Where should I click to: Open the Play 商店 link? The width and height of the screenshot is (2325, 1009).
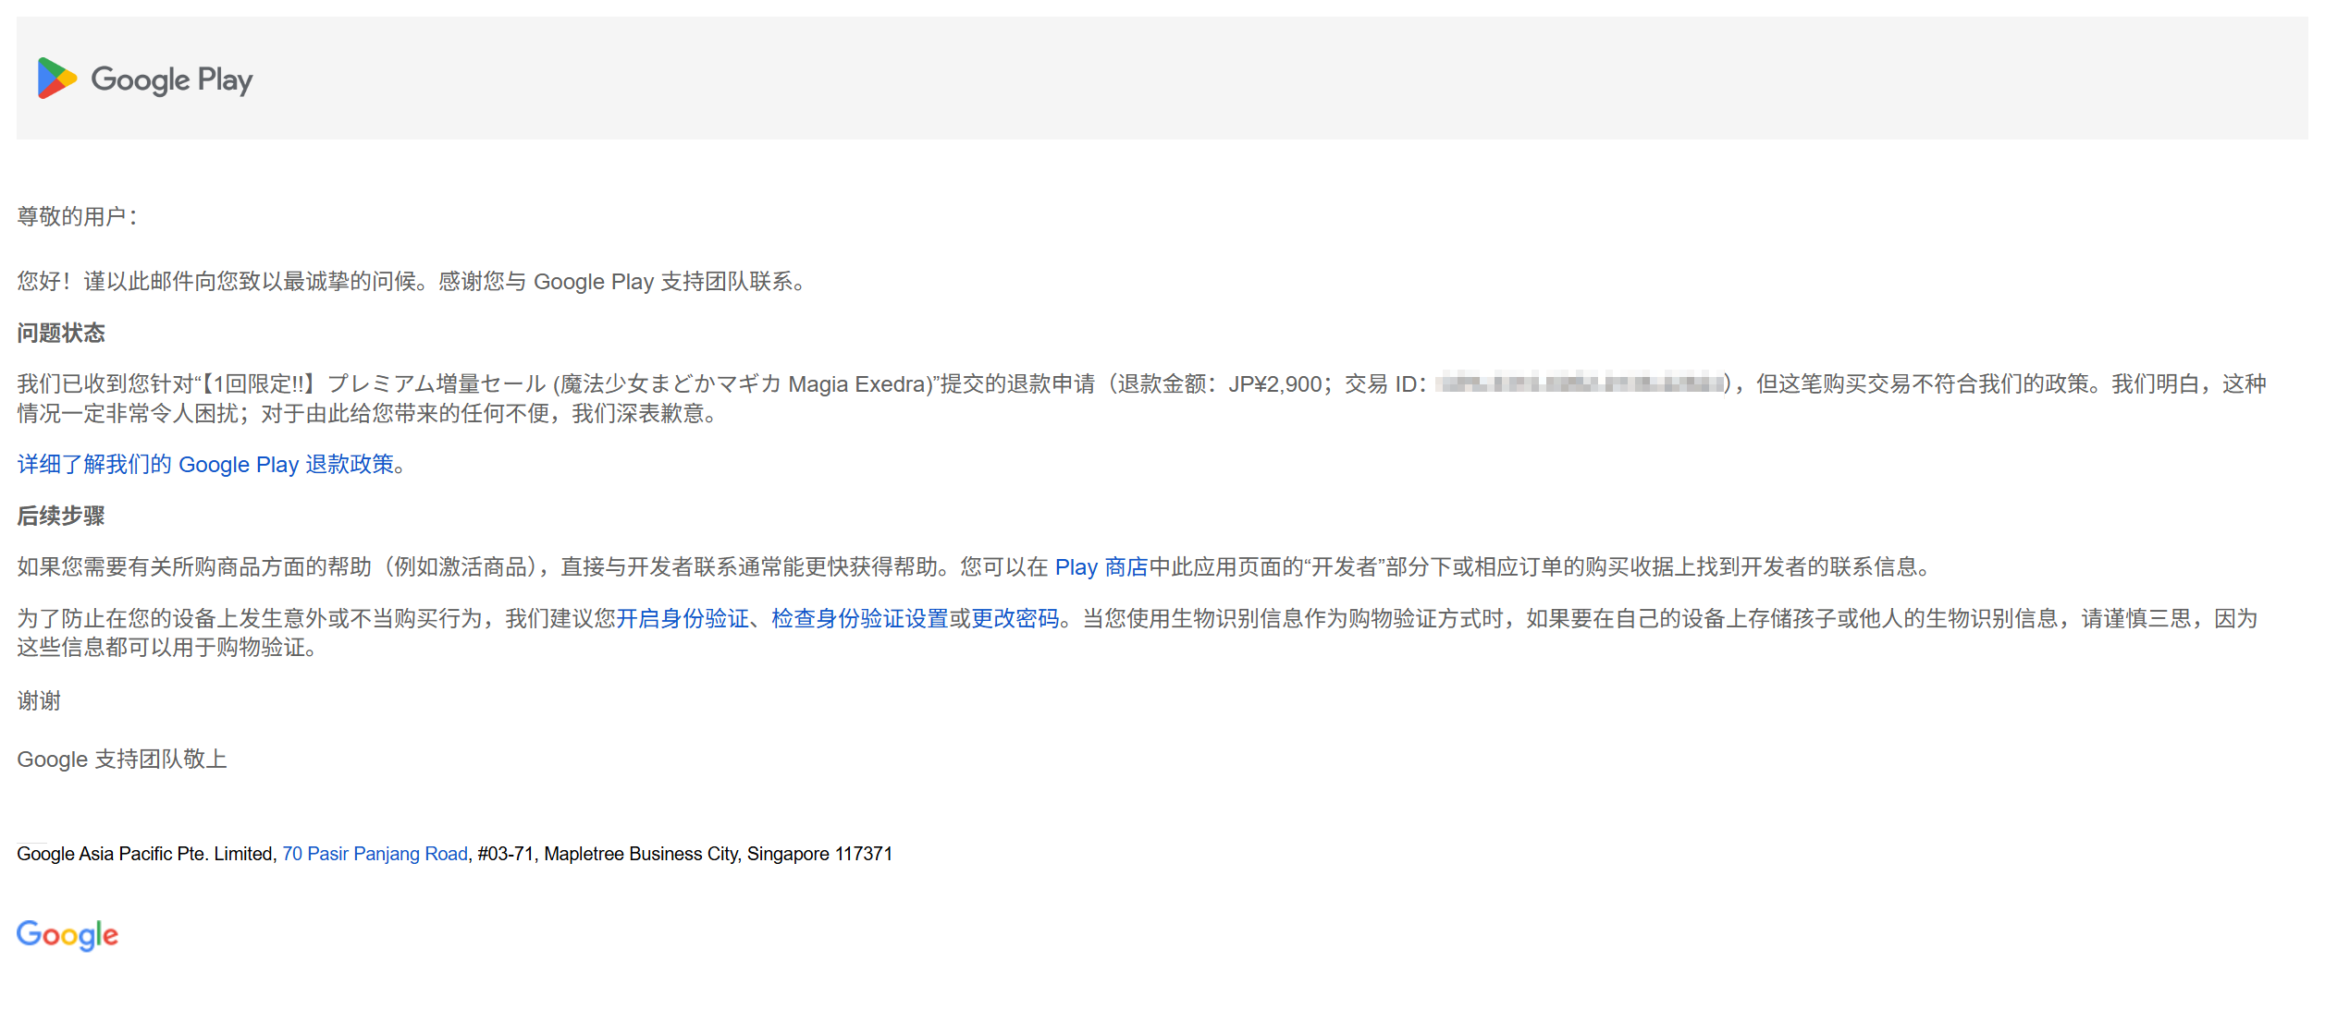click(1101, 566)
